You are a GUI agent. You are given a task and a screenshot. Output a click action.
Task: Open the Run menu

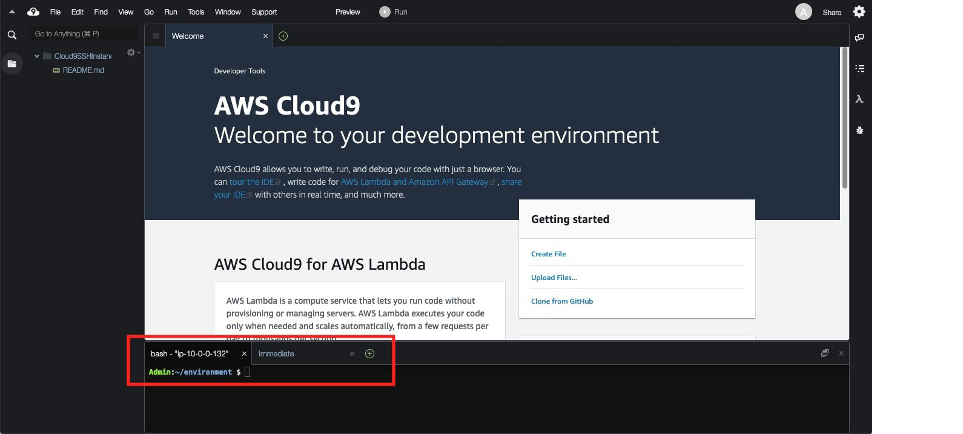click(171, 12)
